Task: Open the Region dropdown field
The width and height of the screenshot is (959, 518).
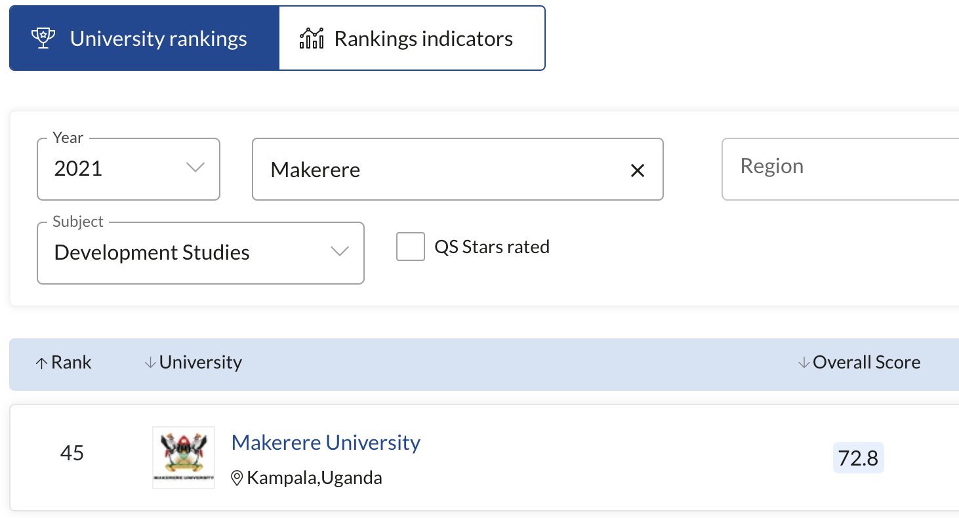Action: coord(840,169)
